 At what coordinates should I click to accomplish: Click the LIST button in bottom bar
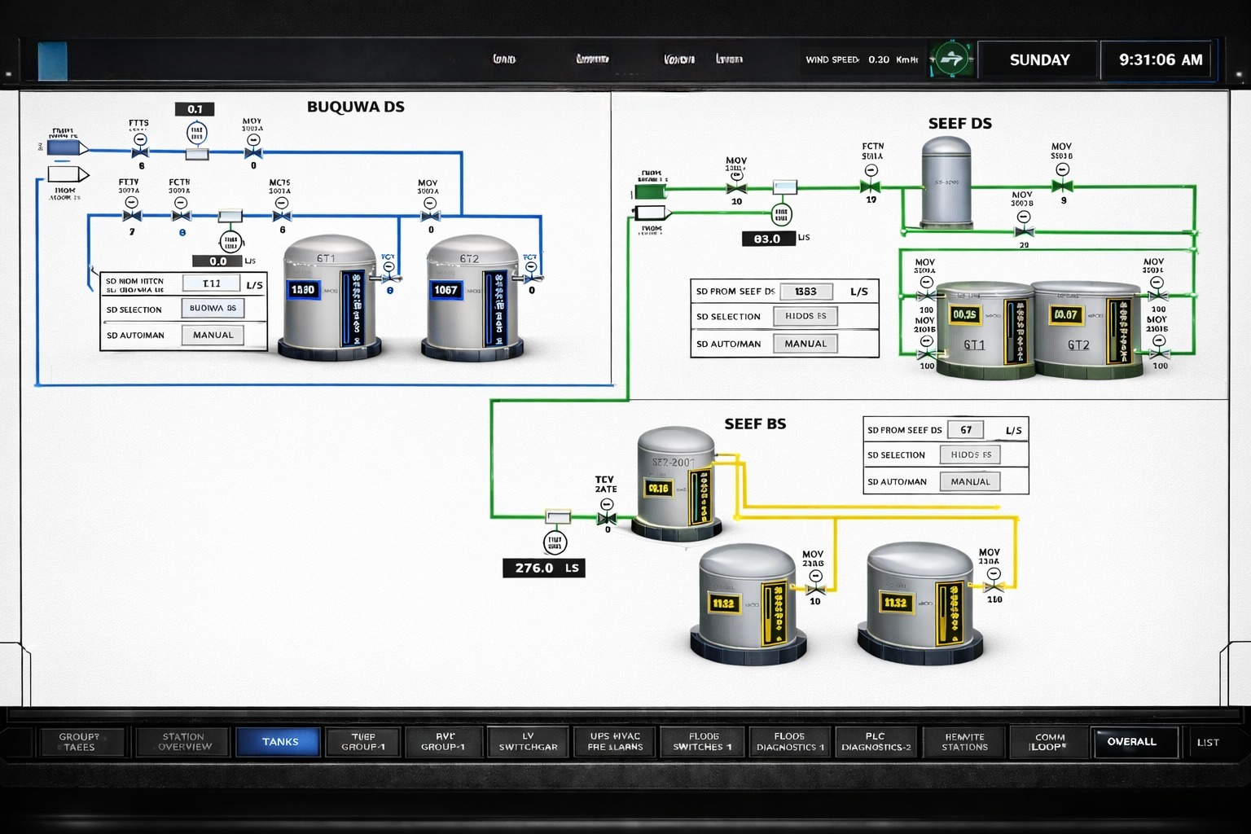click(x=1207, y=742)
